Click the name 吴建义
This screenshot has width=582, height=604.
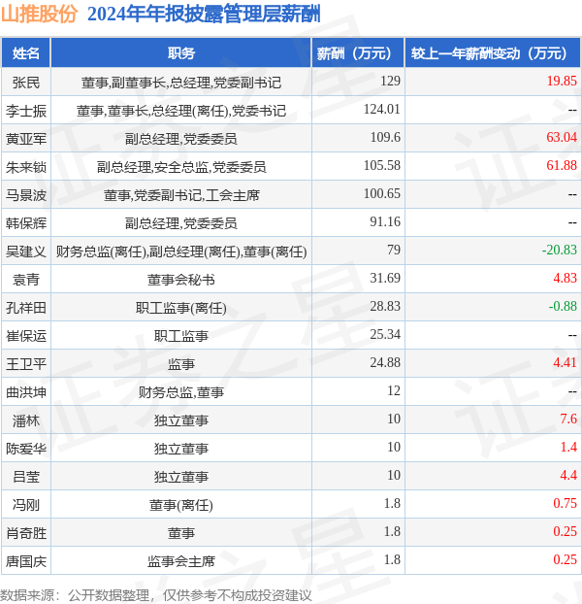[x=26, y=252]
